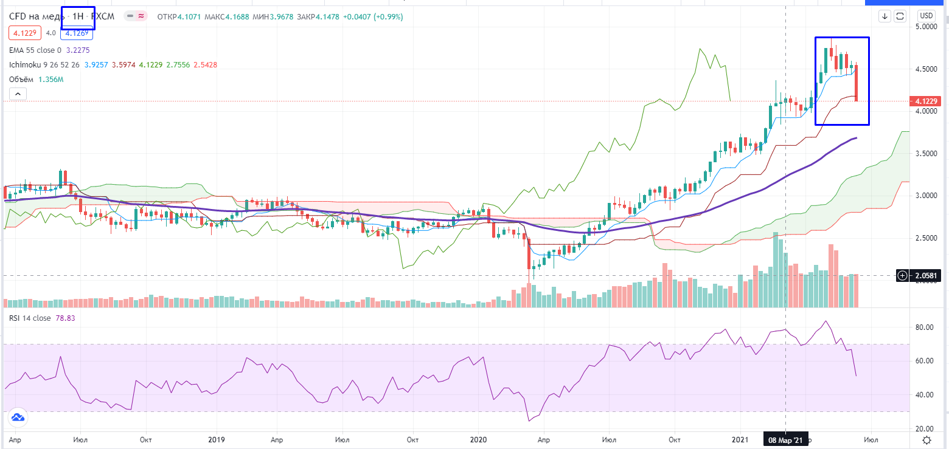Select the Объём volume indicator legend
This screenshot has height=449, width=949.
tap(21, 79)
